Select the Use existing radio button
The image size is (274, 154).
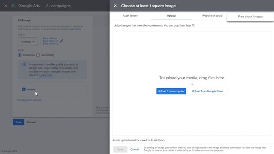[x=38, y=55]
